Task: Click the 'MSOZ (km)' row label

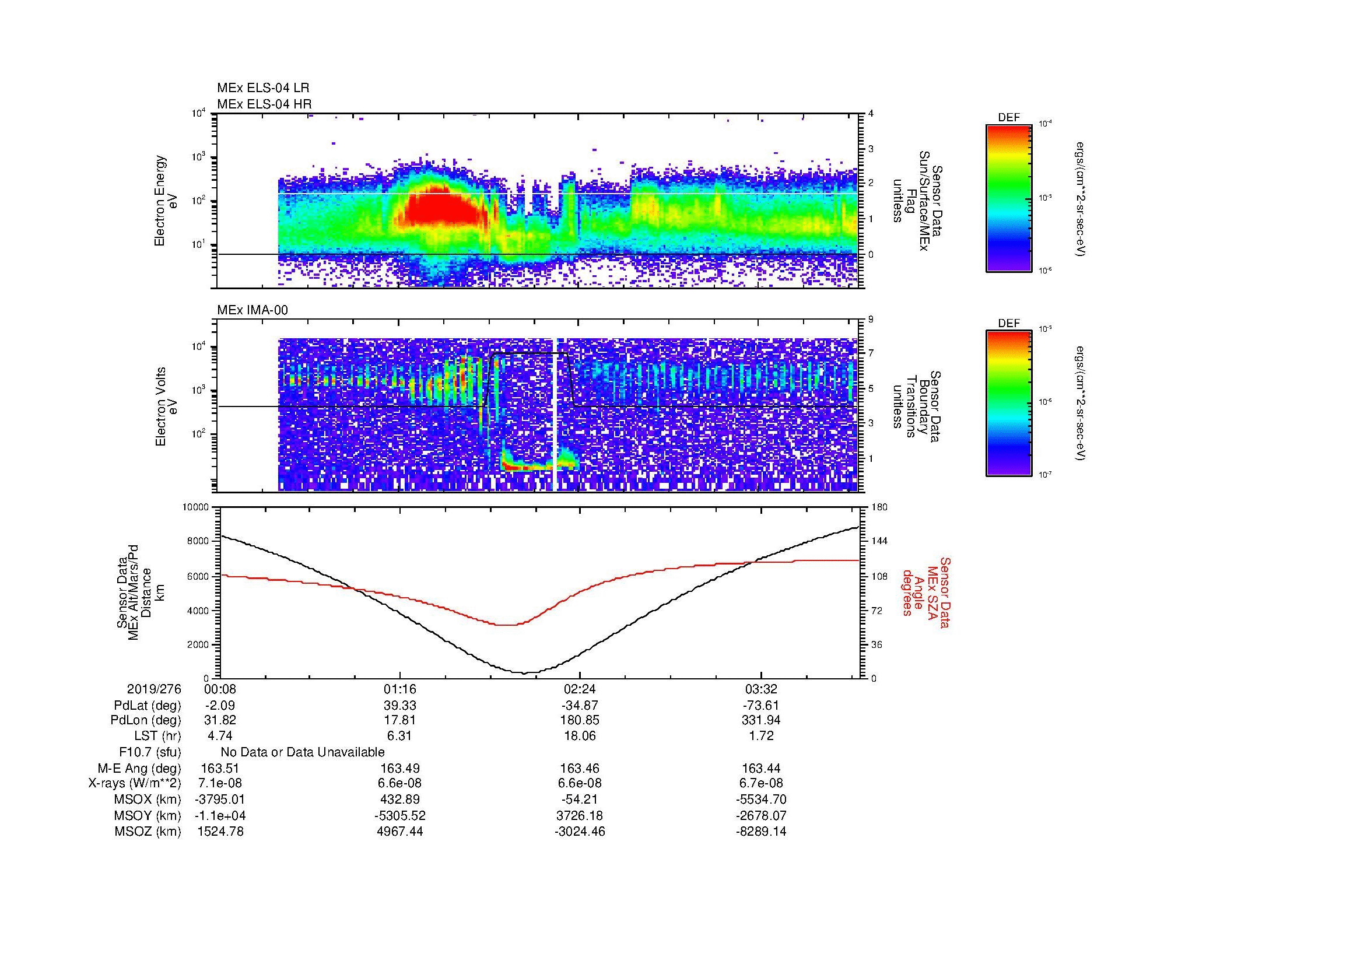Action: tap(148, 832)
